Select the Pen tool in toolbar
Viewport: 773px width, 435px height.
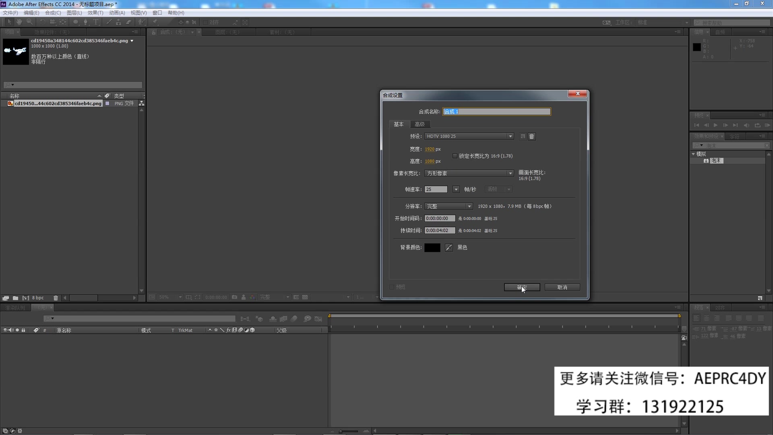coord(85,22)
